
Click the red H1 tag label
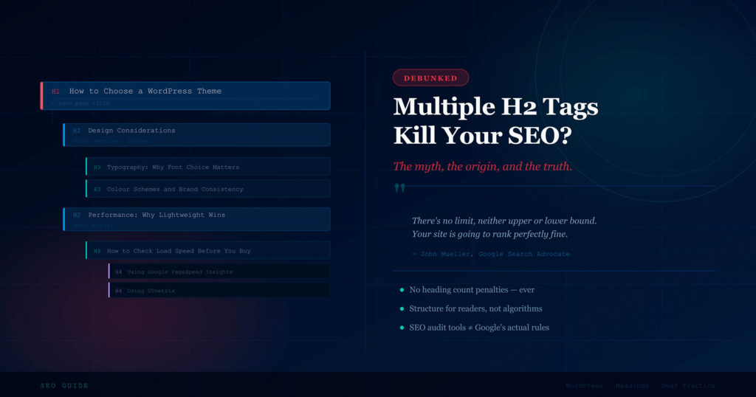(x=55, y=92)
